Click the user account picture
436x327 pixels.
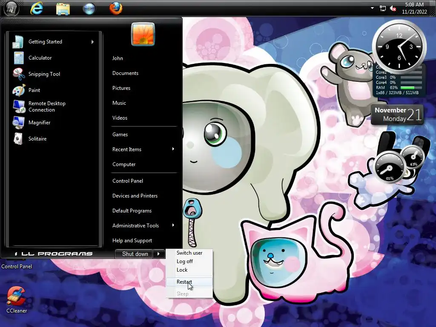click(143, 34)
